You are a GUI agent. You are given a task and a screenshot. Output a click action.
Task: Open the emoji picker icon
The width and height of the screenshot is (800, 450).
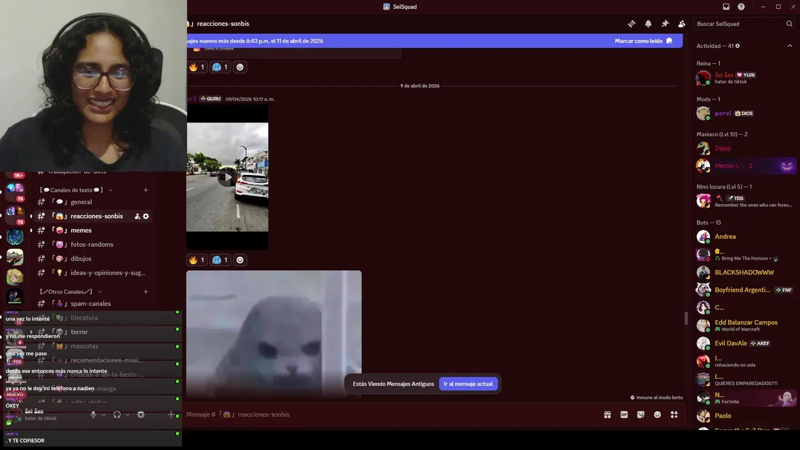click(x=657, y=414)
